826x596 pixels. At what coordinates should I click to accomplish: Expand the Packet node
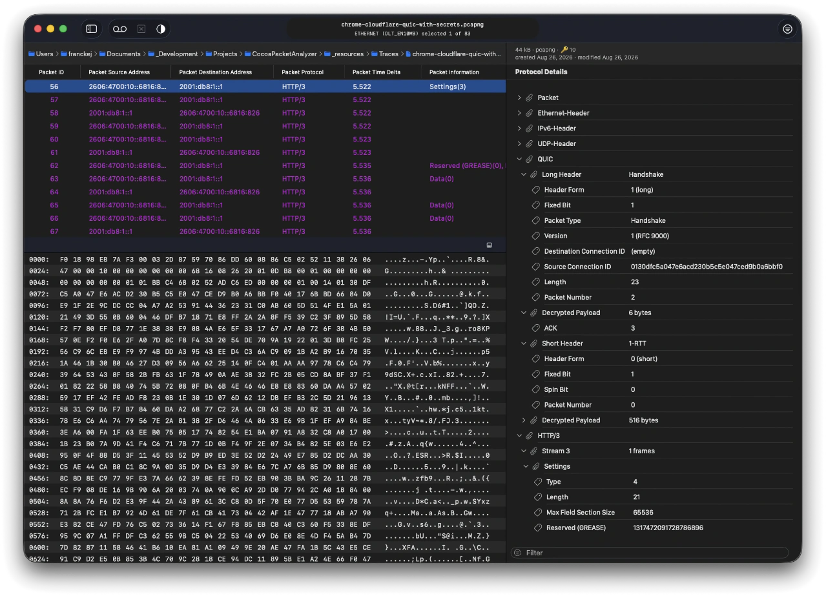(x=519, y=98)
